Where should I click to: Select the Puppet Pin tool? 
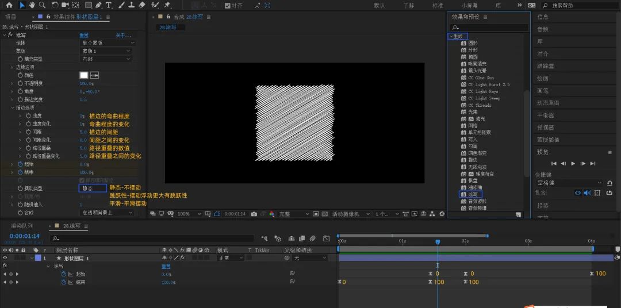(x=167, y=5)
